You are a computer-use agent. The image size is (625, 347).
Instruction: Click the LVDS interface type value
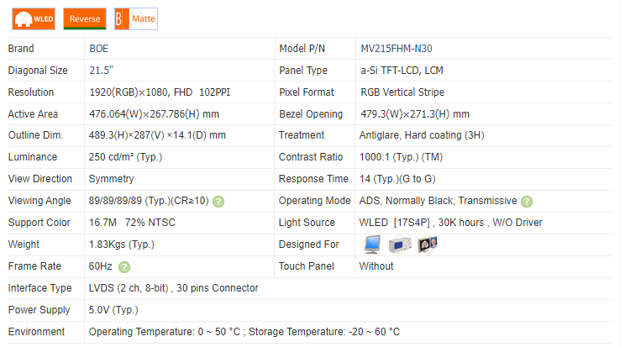(173, 288)
